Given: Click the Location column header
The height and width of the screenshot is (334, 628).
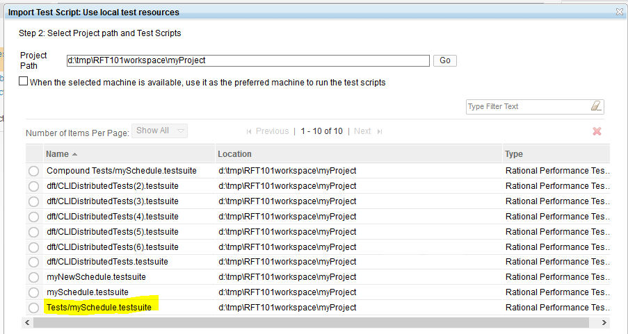Looking at the screenshot, I should 359,154.
